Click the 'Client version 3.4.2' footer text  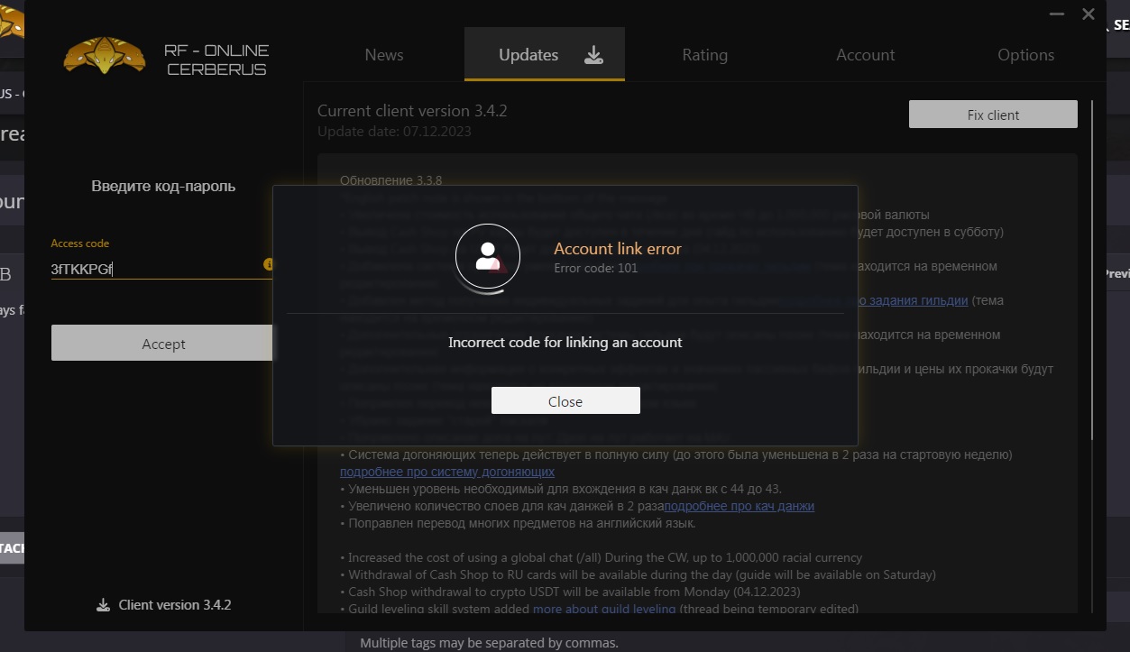pos(175,605)
